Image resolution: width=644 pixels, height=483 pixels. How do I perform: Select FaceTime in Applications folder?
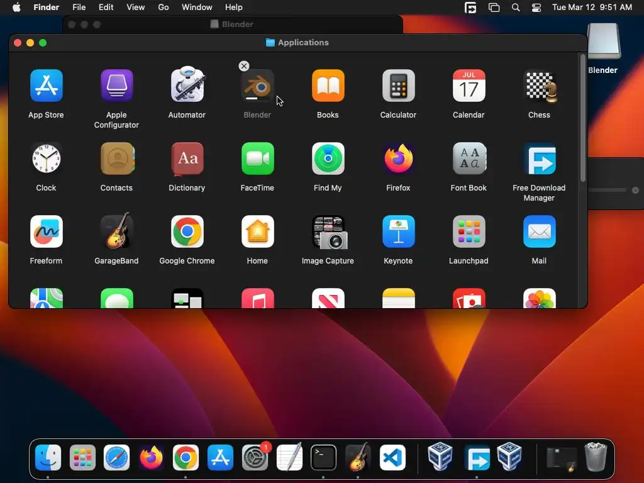coord(257,158)
